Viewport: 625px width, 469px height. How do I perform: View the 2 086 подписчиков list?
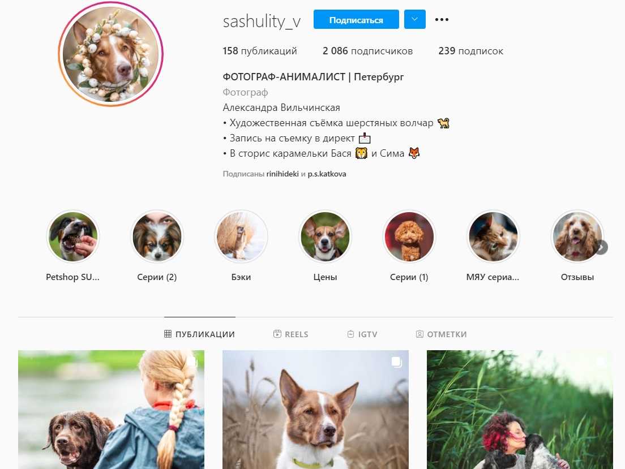(x=367, y=51)
